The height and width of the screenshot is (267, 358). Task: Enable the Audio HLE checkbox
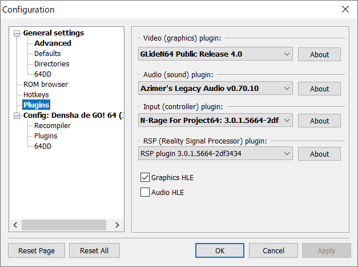point(145,193)
